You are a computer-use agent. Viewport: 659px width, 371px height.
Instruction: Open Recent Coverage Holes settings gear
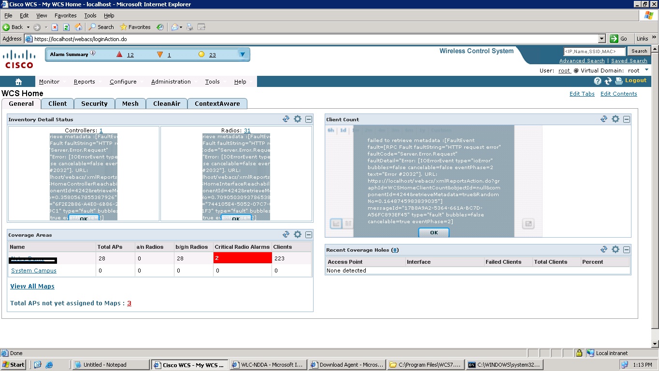point(616,249)
